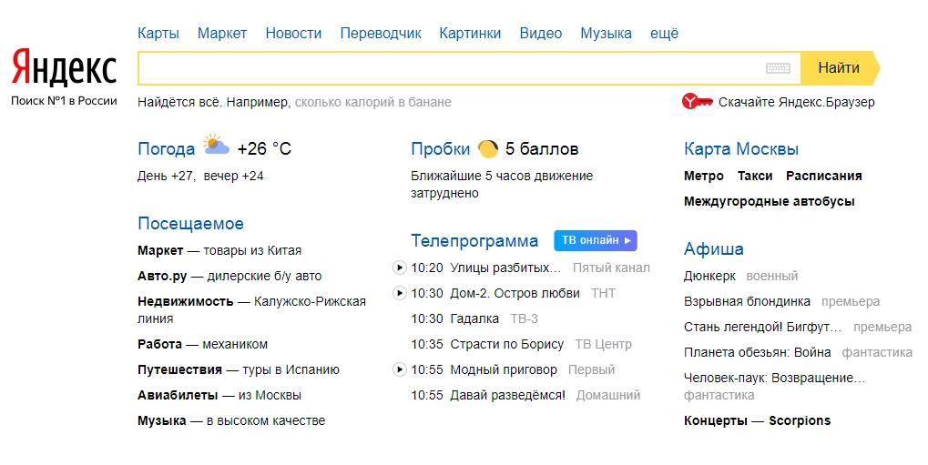Click the Авиабилеты link in Посещаемое

[178, 395]
